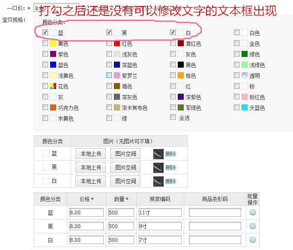Open batch operation gear for 白 row

pos(252,240)
